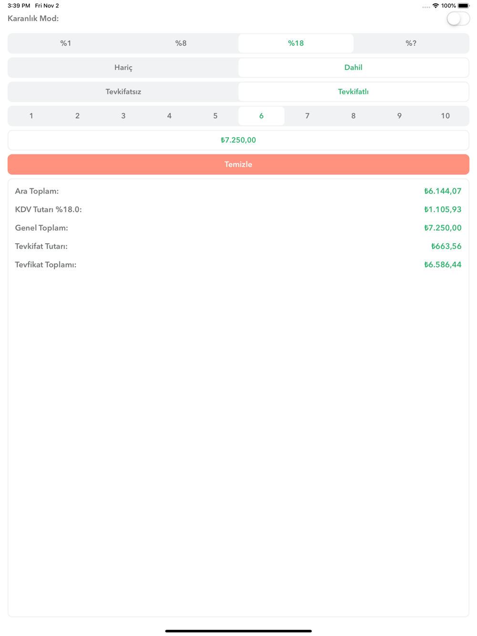Pick tevkifat ratio 7
The image size is (477, 636).
307,116
